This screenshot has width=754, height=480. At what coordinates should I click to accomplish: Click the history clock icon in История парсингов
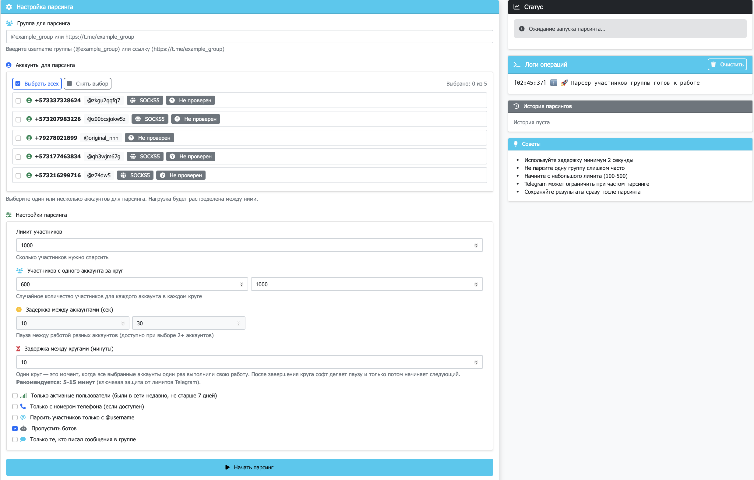516,106
